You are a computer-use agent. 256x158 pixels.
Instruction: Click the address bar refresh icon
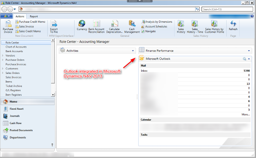(x=197, y=9)
